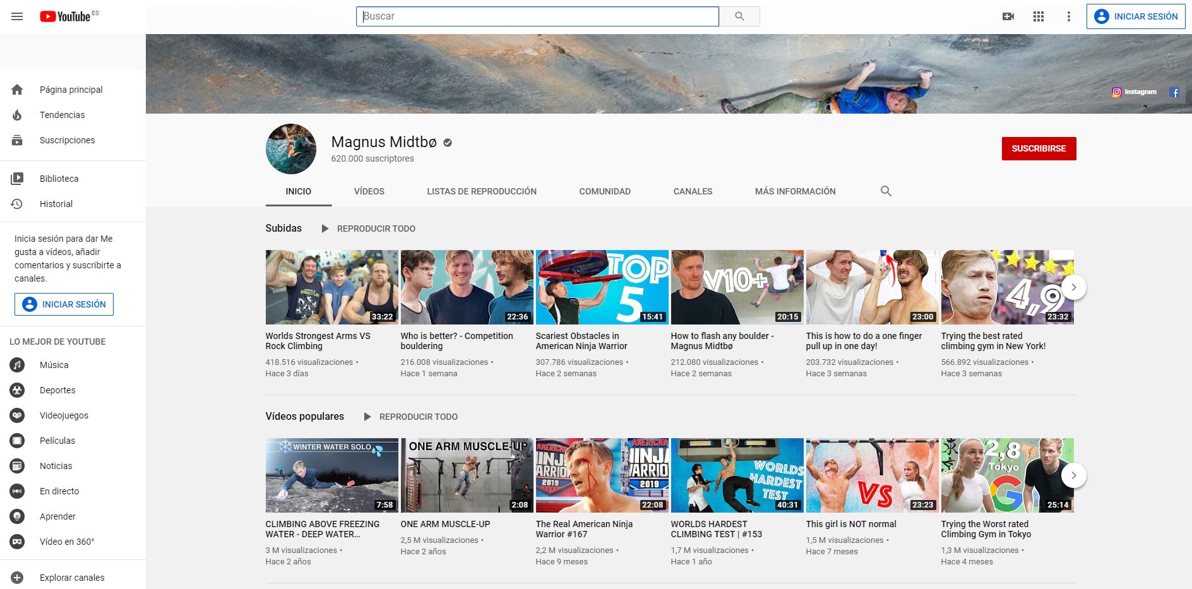Click the channel search magnifier icon
The image size is (1192, 589).
(886, 191)
